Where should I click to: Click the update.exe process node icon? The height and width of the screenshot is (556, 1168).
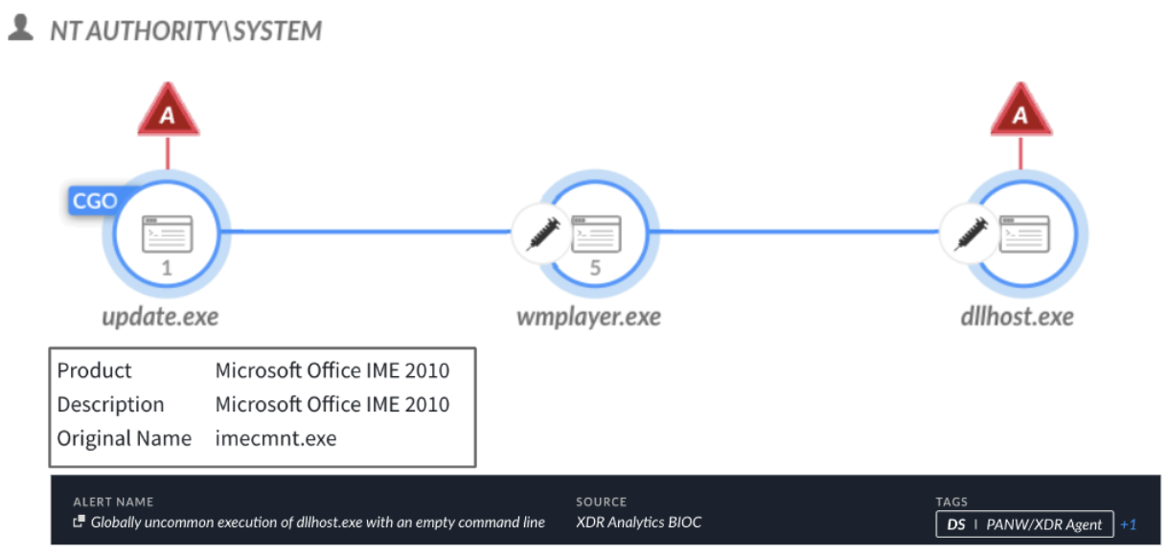[168, 234]
